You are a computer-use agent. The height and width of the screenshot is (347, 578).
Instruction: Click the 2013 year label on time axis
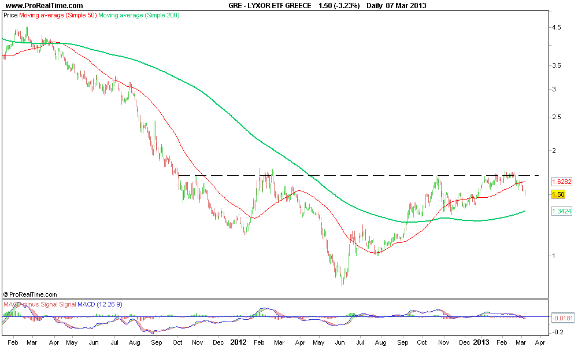[481, 342]
